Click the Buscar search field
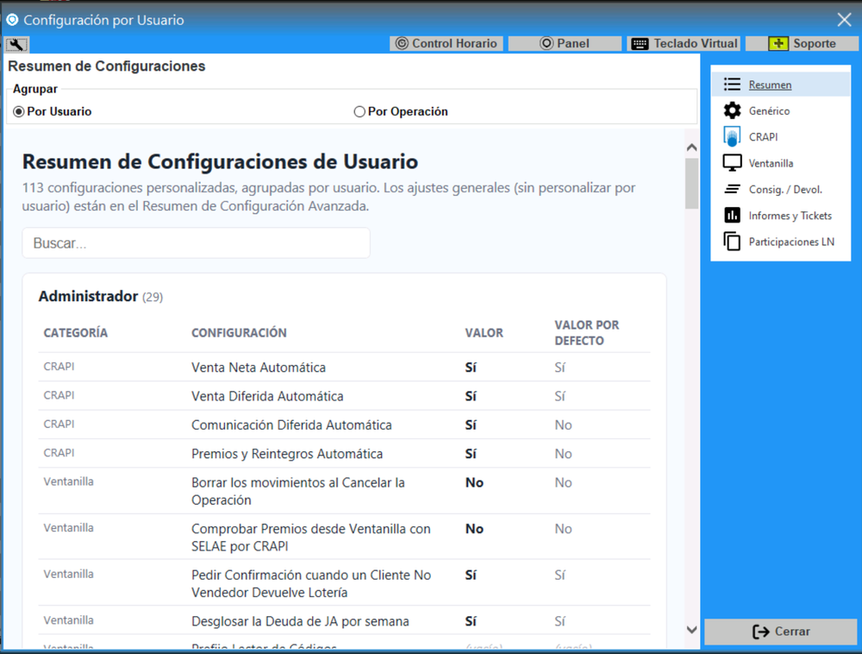 [x=196, y=243]
